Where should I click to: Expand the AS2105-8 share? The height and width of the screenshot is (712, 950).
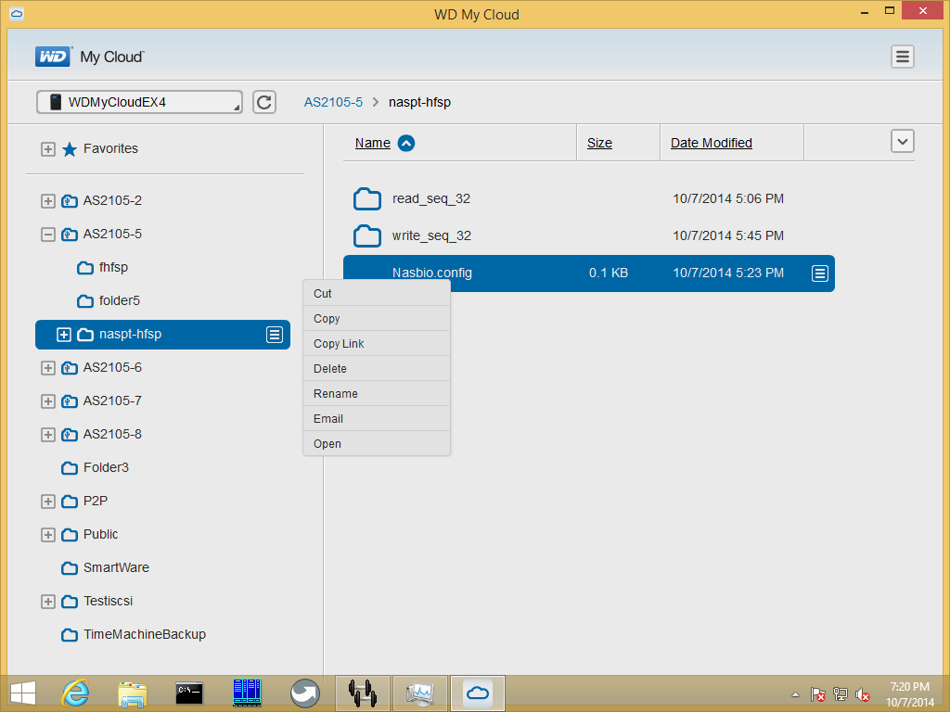click(x=48, y=435)
